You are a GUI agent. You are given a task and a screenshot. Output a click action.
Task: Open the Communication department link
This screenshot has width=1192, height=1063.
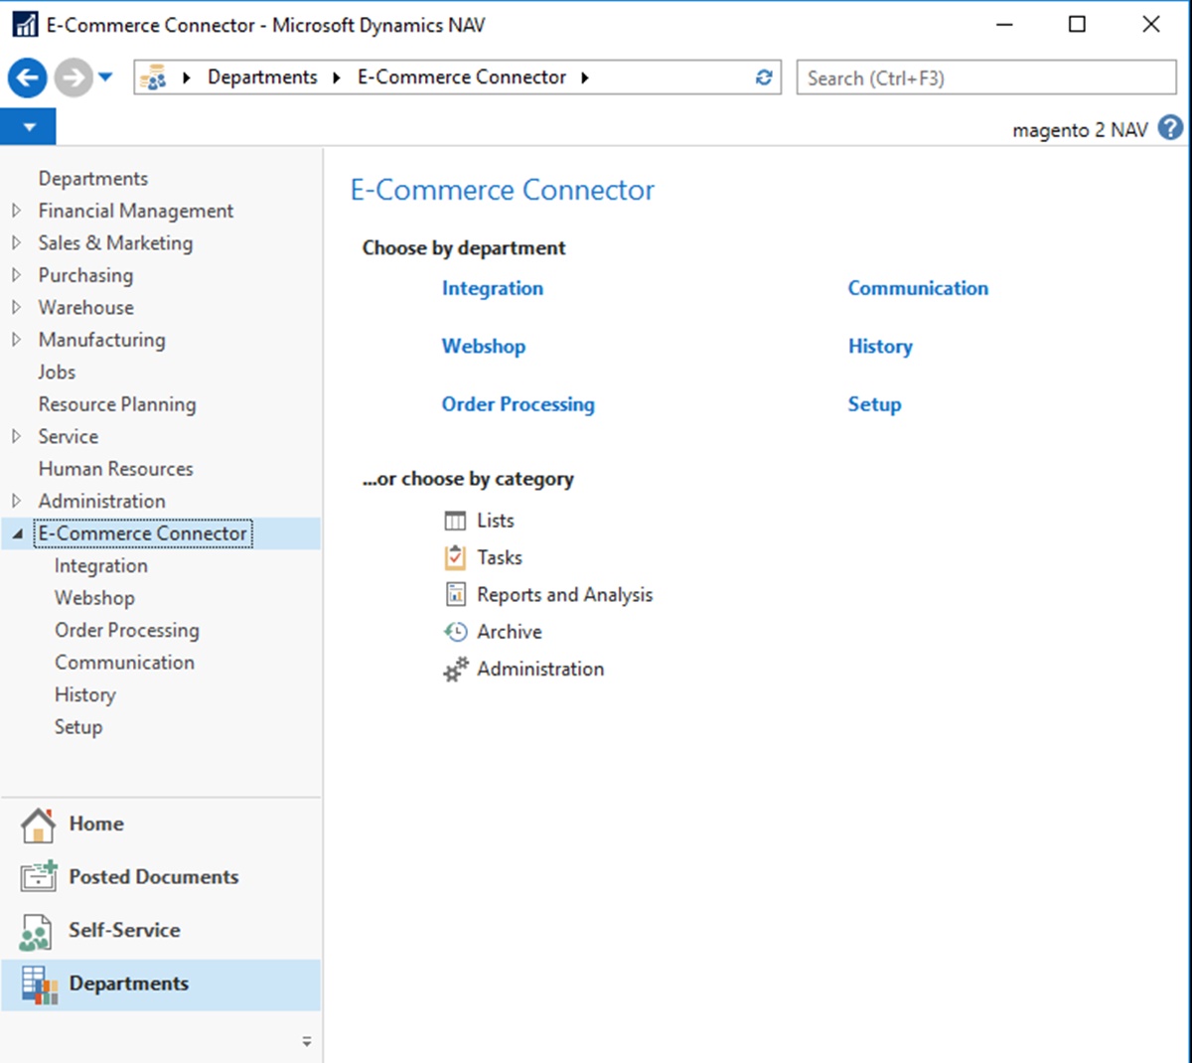[x=918, y=288]
